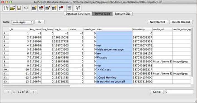Viewport: 197px width, 103px height.
Task: Click the needs_push column header
Action: [x=90, y=29]
